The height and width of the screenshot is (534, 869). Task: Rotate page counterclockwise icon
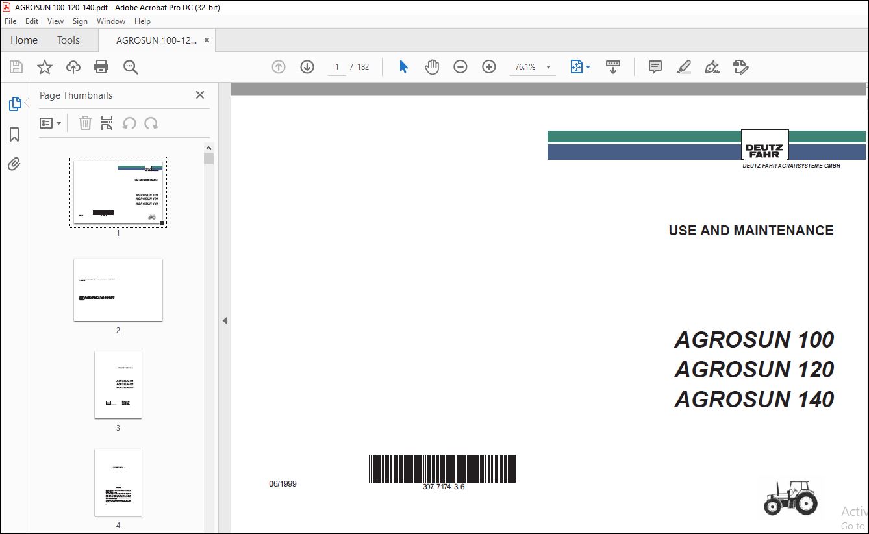129,123
